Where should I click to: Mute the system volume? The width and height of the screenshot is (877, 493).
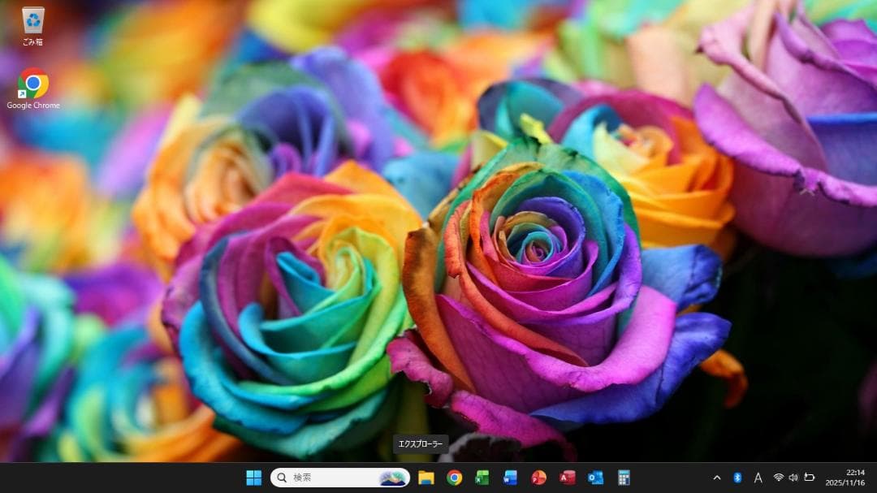coord(793,478)
